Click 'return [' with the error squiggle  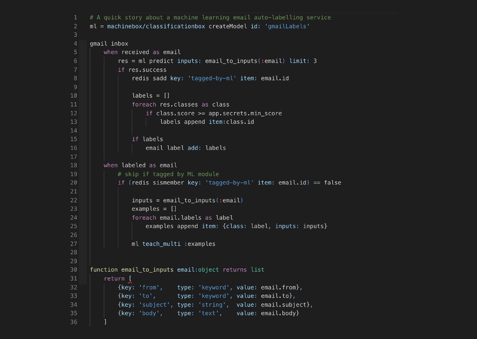(x=118, y=278)
